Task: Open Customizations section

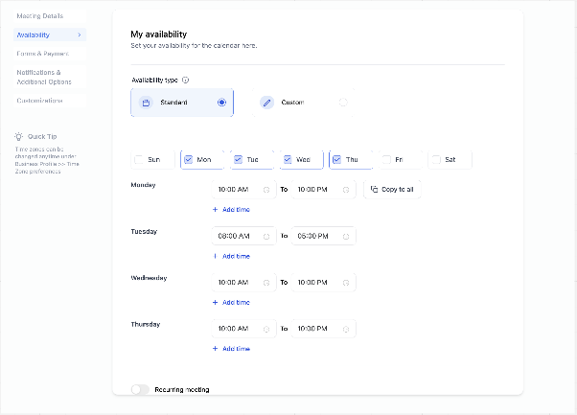Action: point(50,101)
